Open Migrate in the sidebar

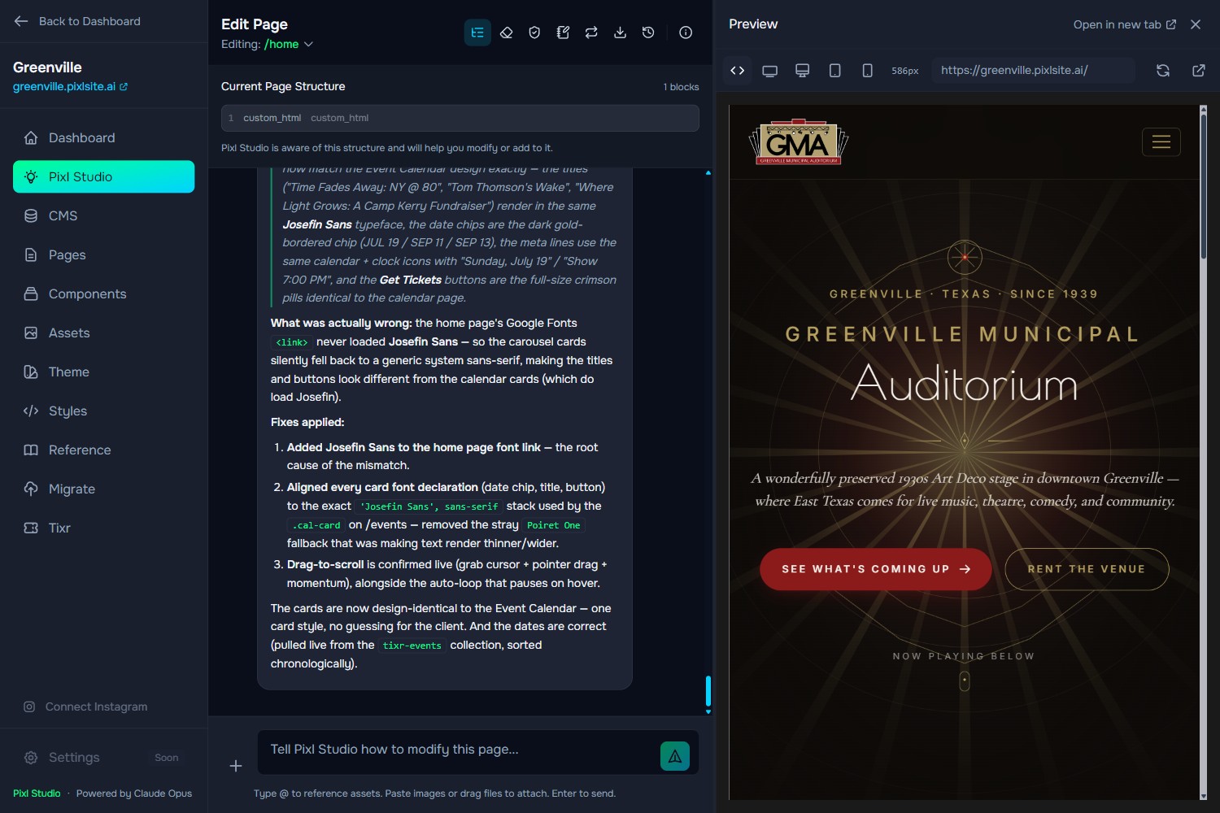(x=104, y=489)
